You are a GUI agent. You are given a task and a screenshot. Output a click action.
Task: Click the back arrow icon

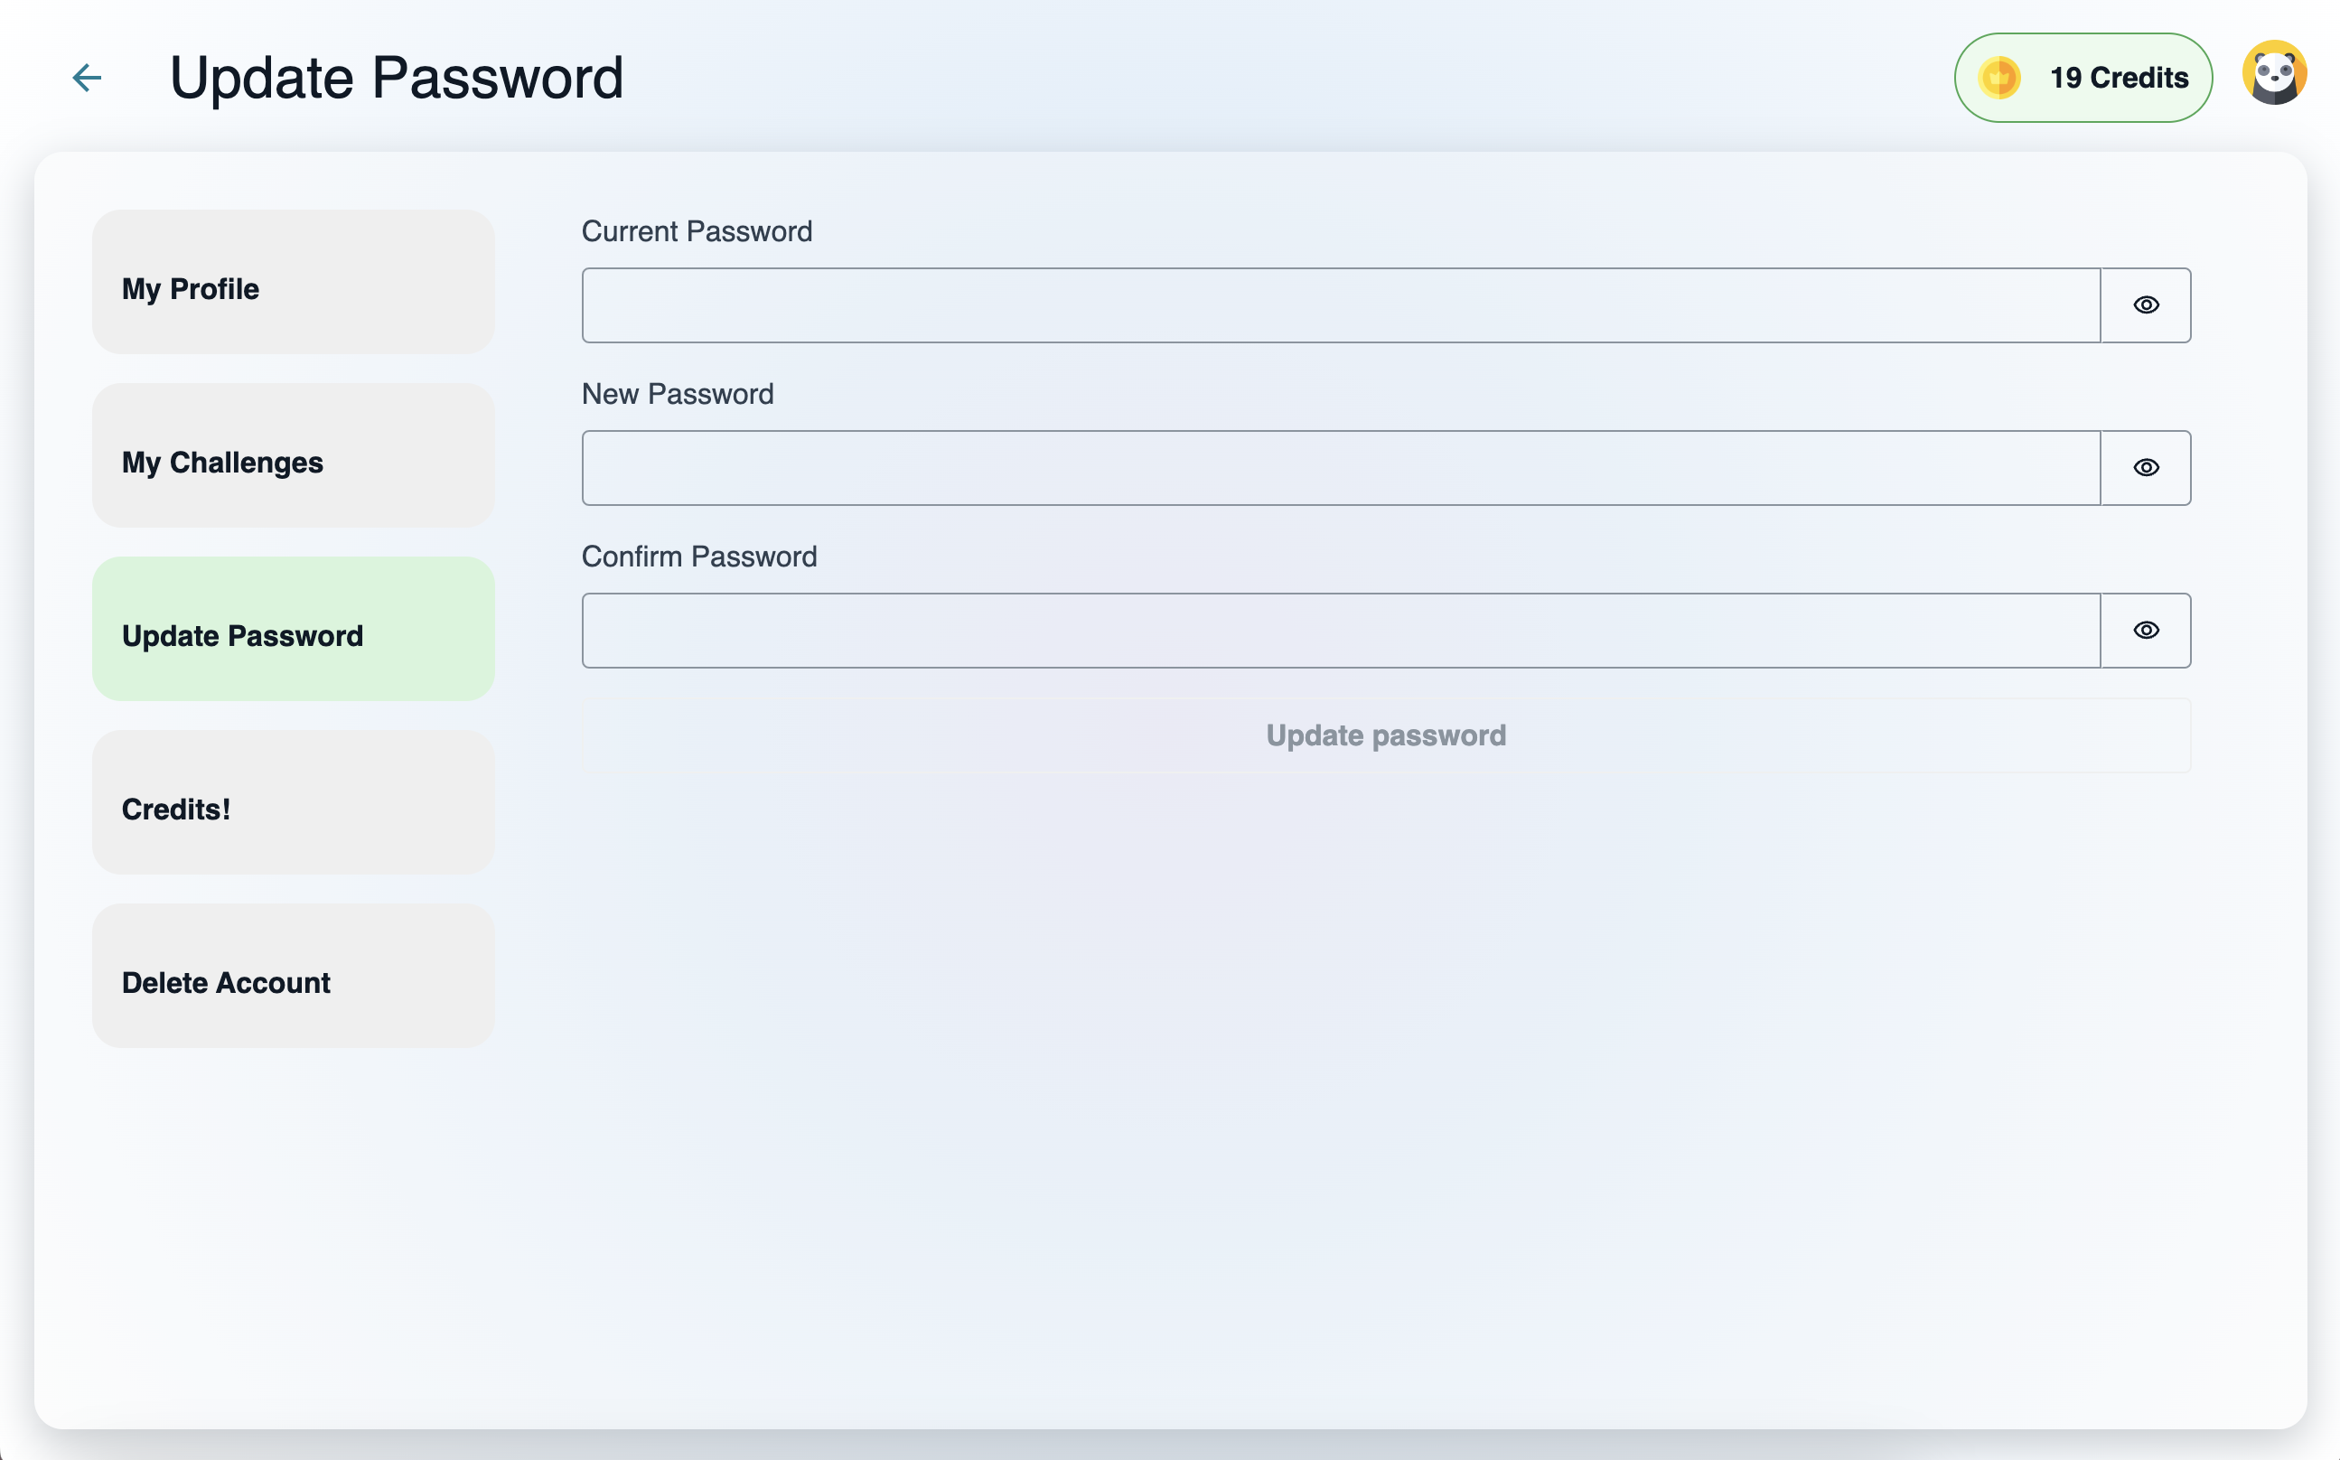[x=87, y=78]
